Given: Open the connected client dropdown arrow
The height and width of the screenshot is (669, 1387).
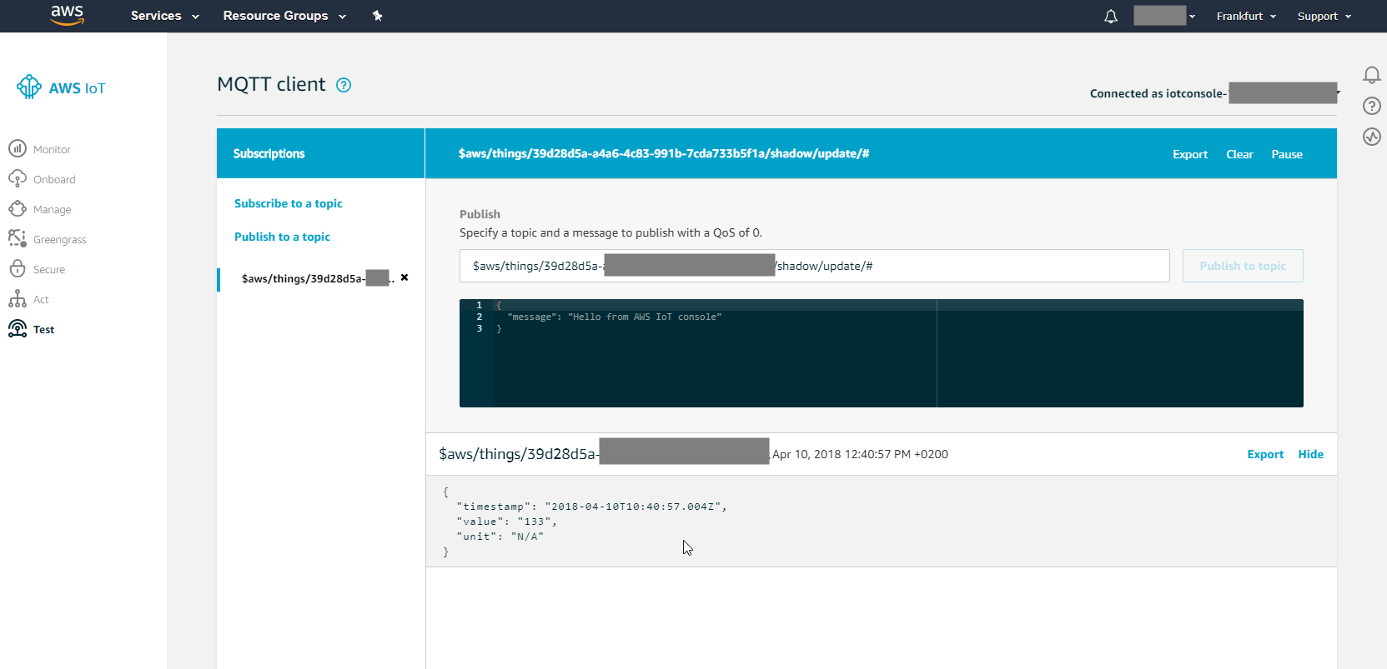Looking at the screenshot, I should [1338, 92].
